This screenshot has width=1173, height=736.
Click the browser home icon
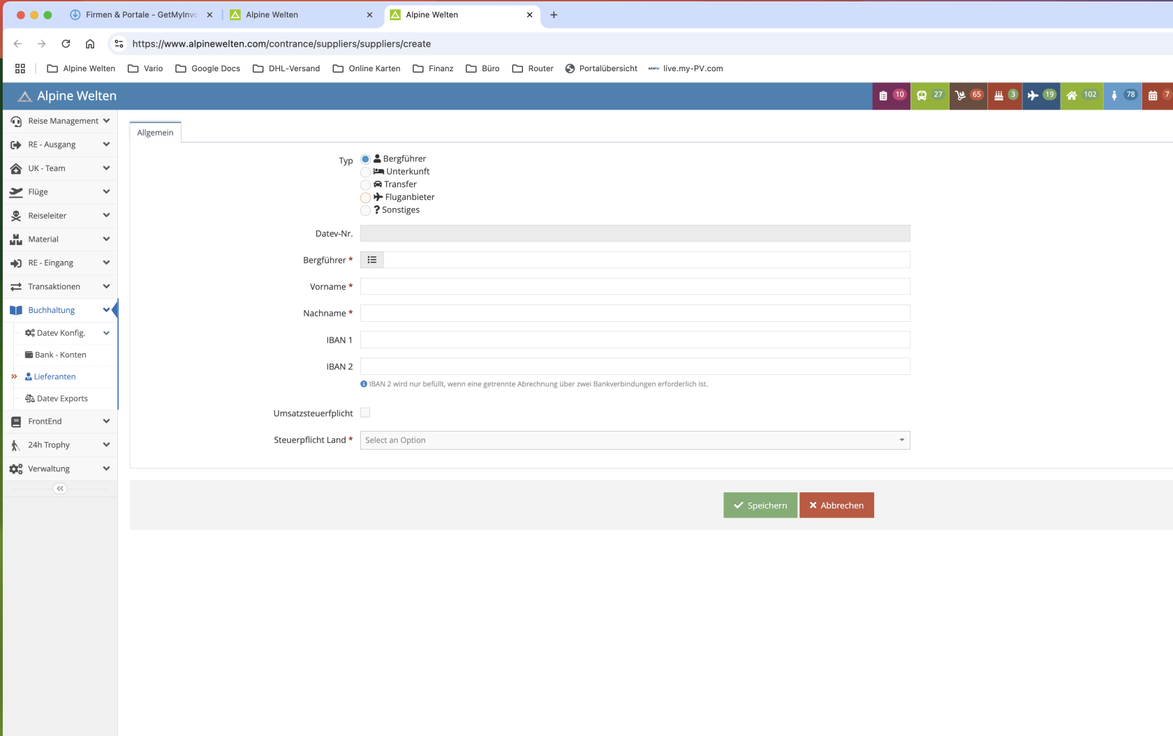pos(90,44)
